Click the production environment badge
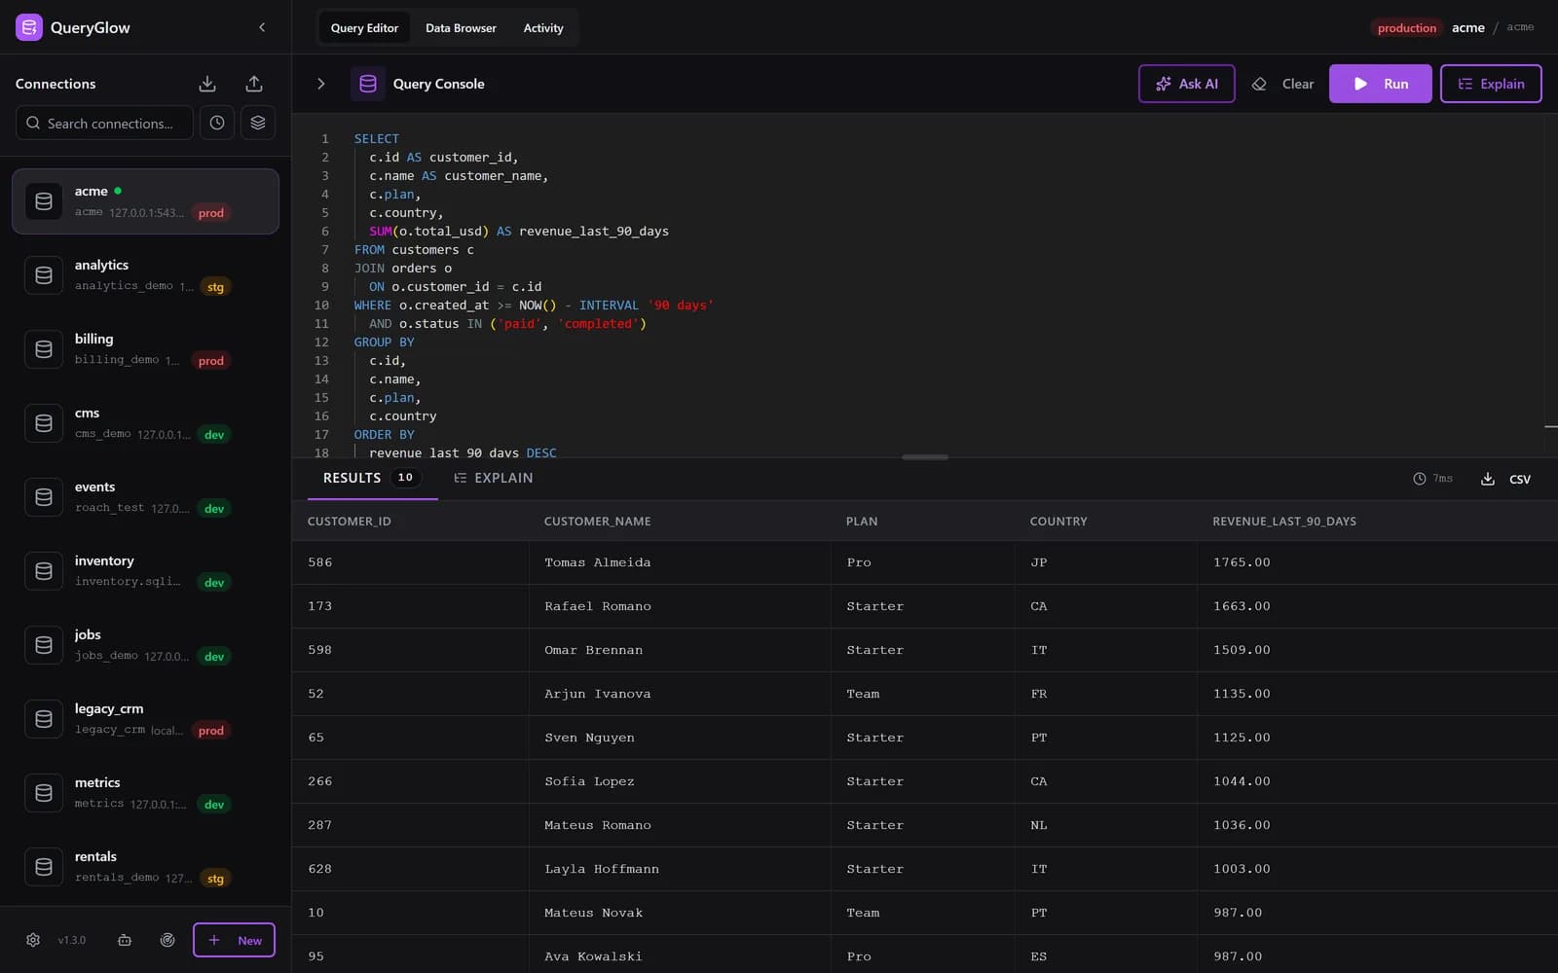The image size is (1558, 973). [1406, 28]
